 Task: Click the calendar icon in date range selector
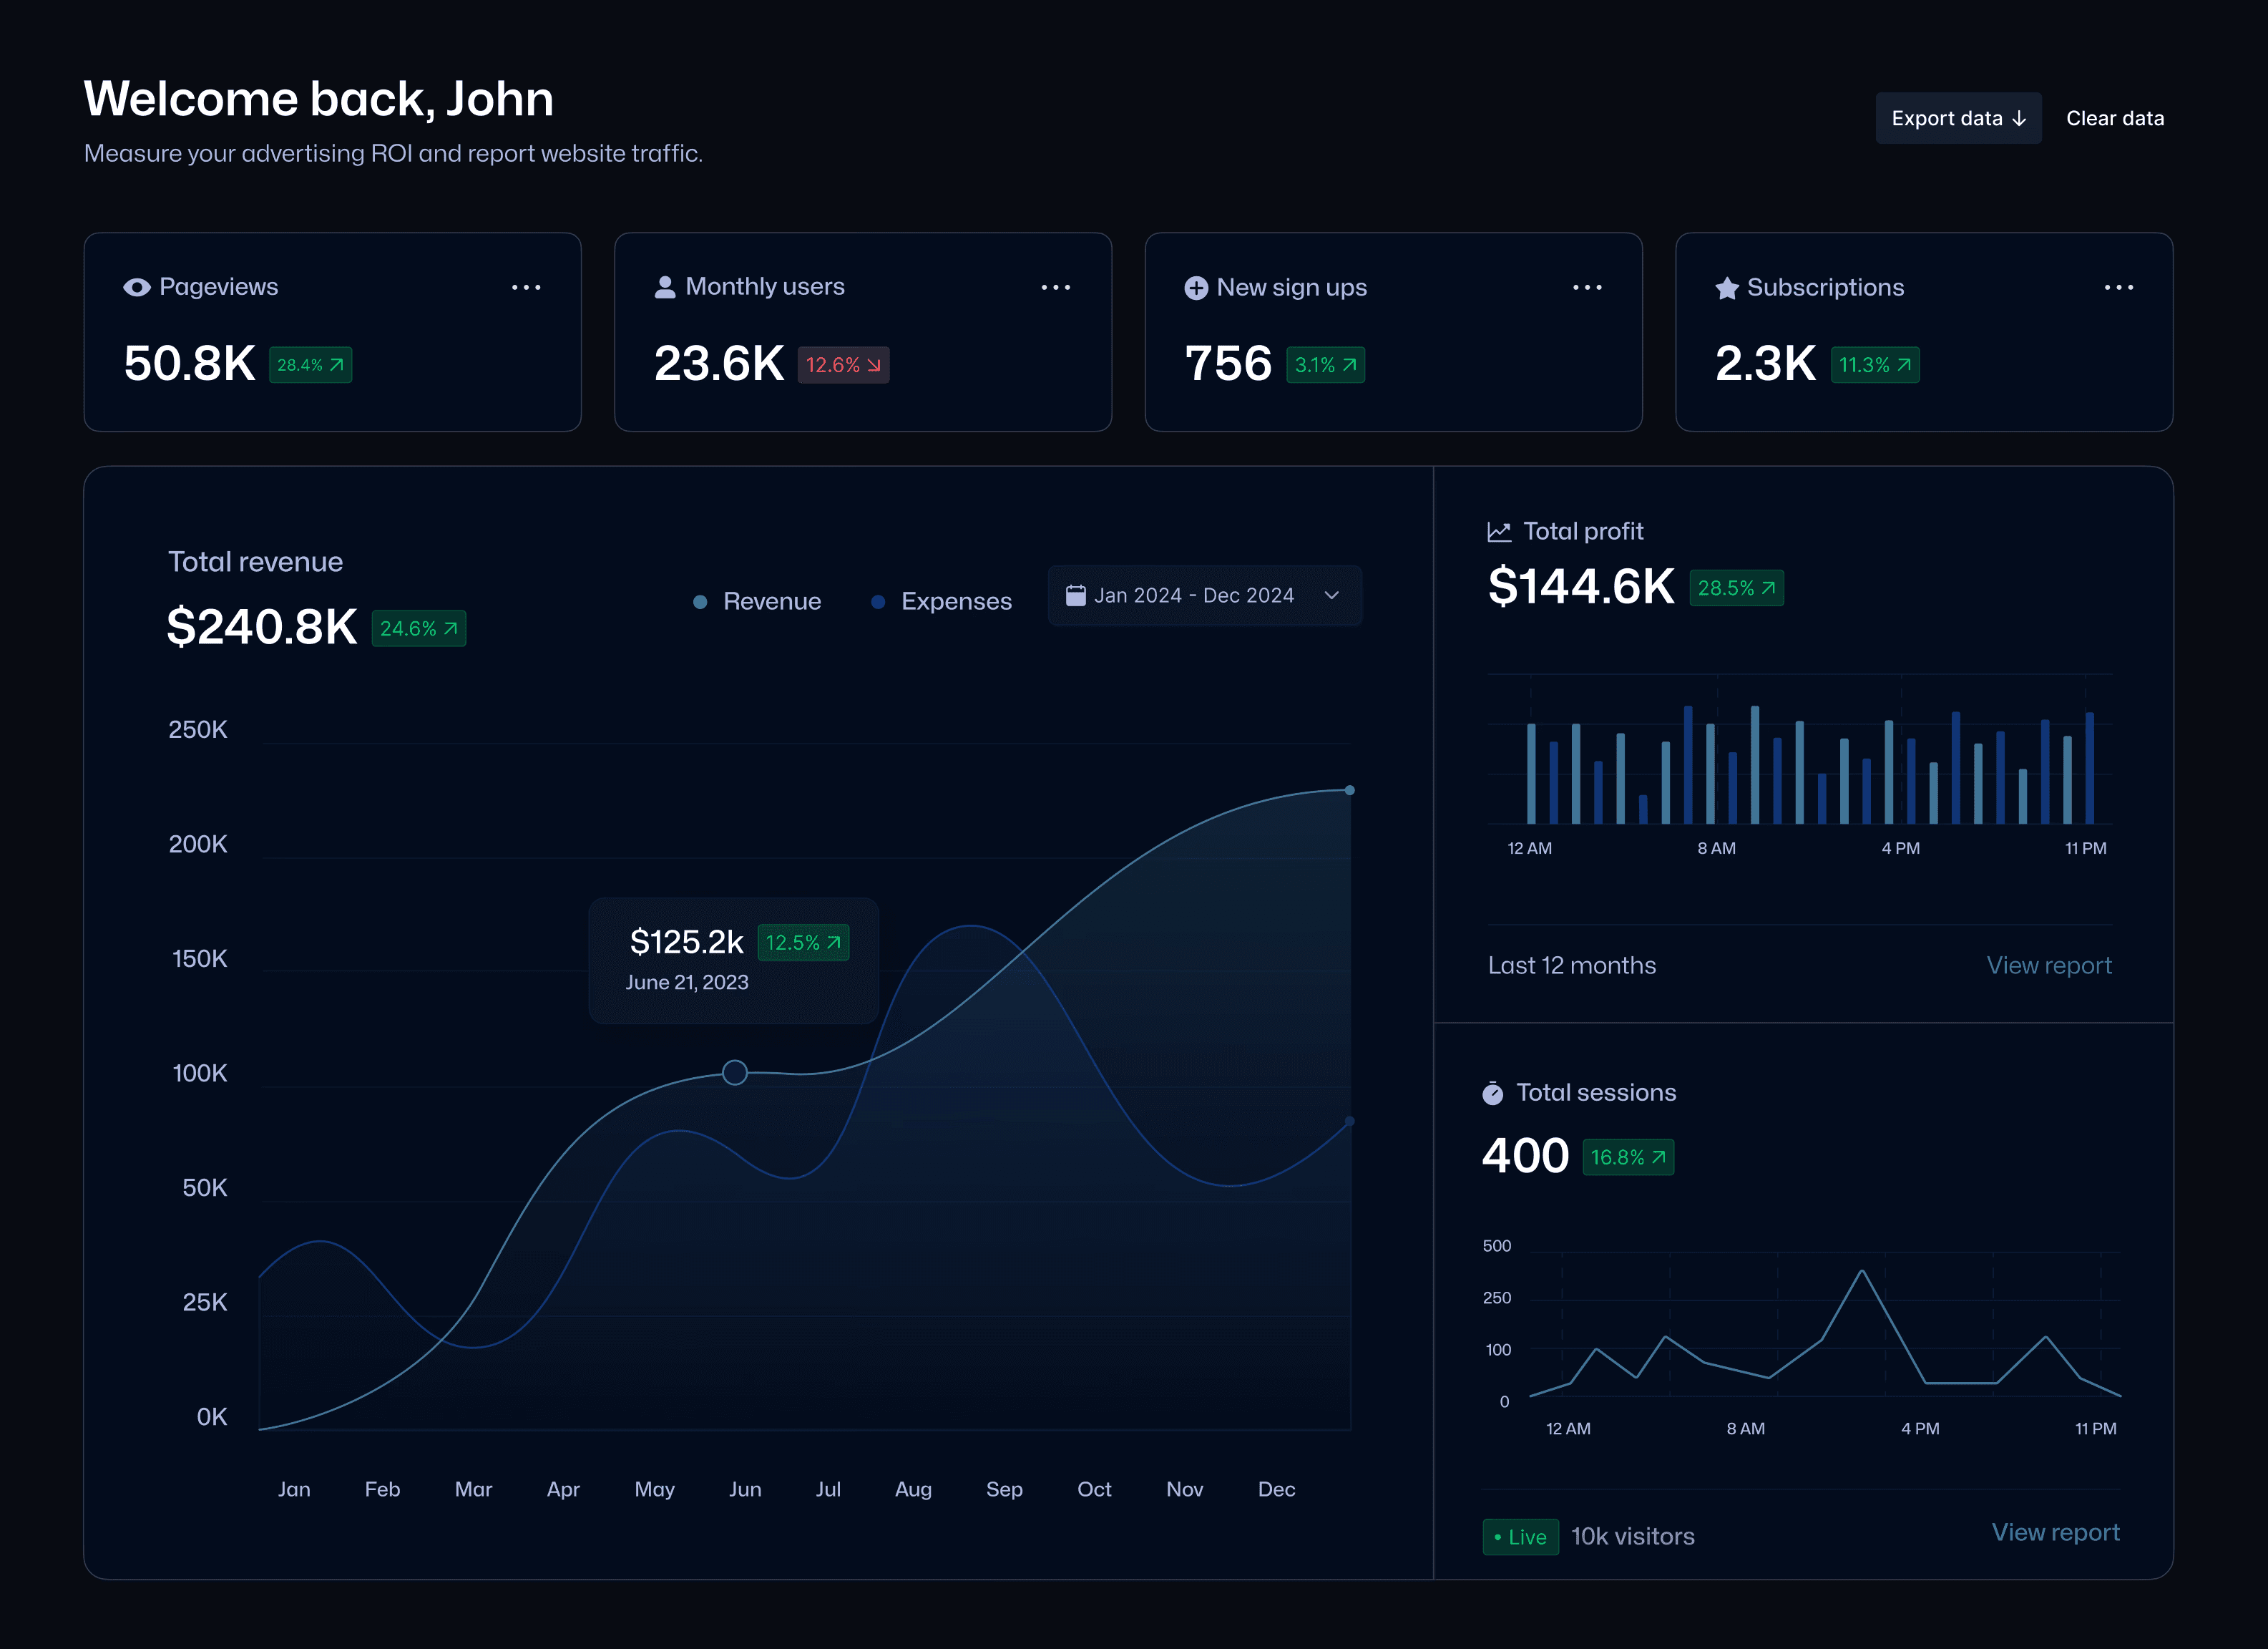[x=1076, y=595]
